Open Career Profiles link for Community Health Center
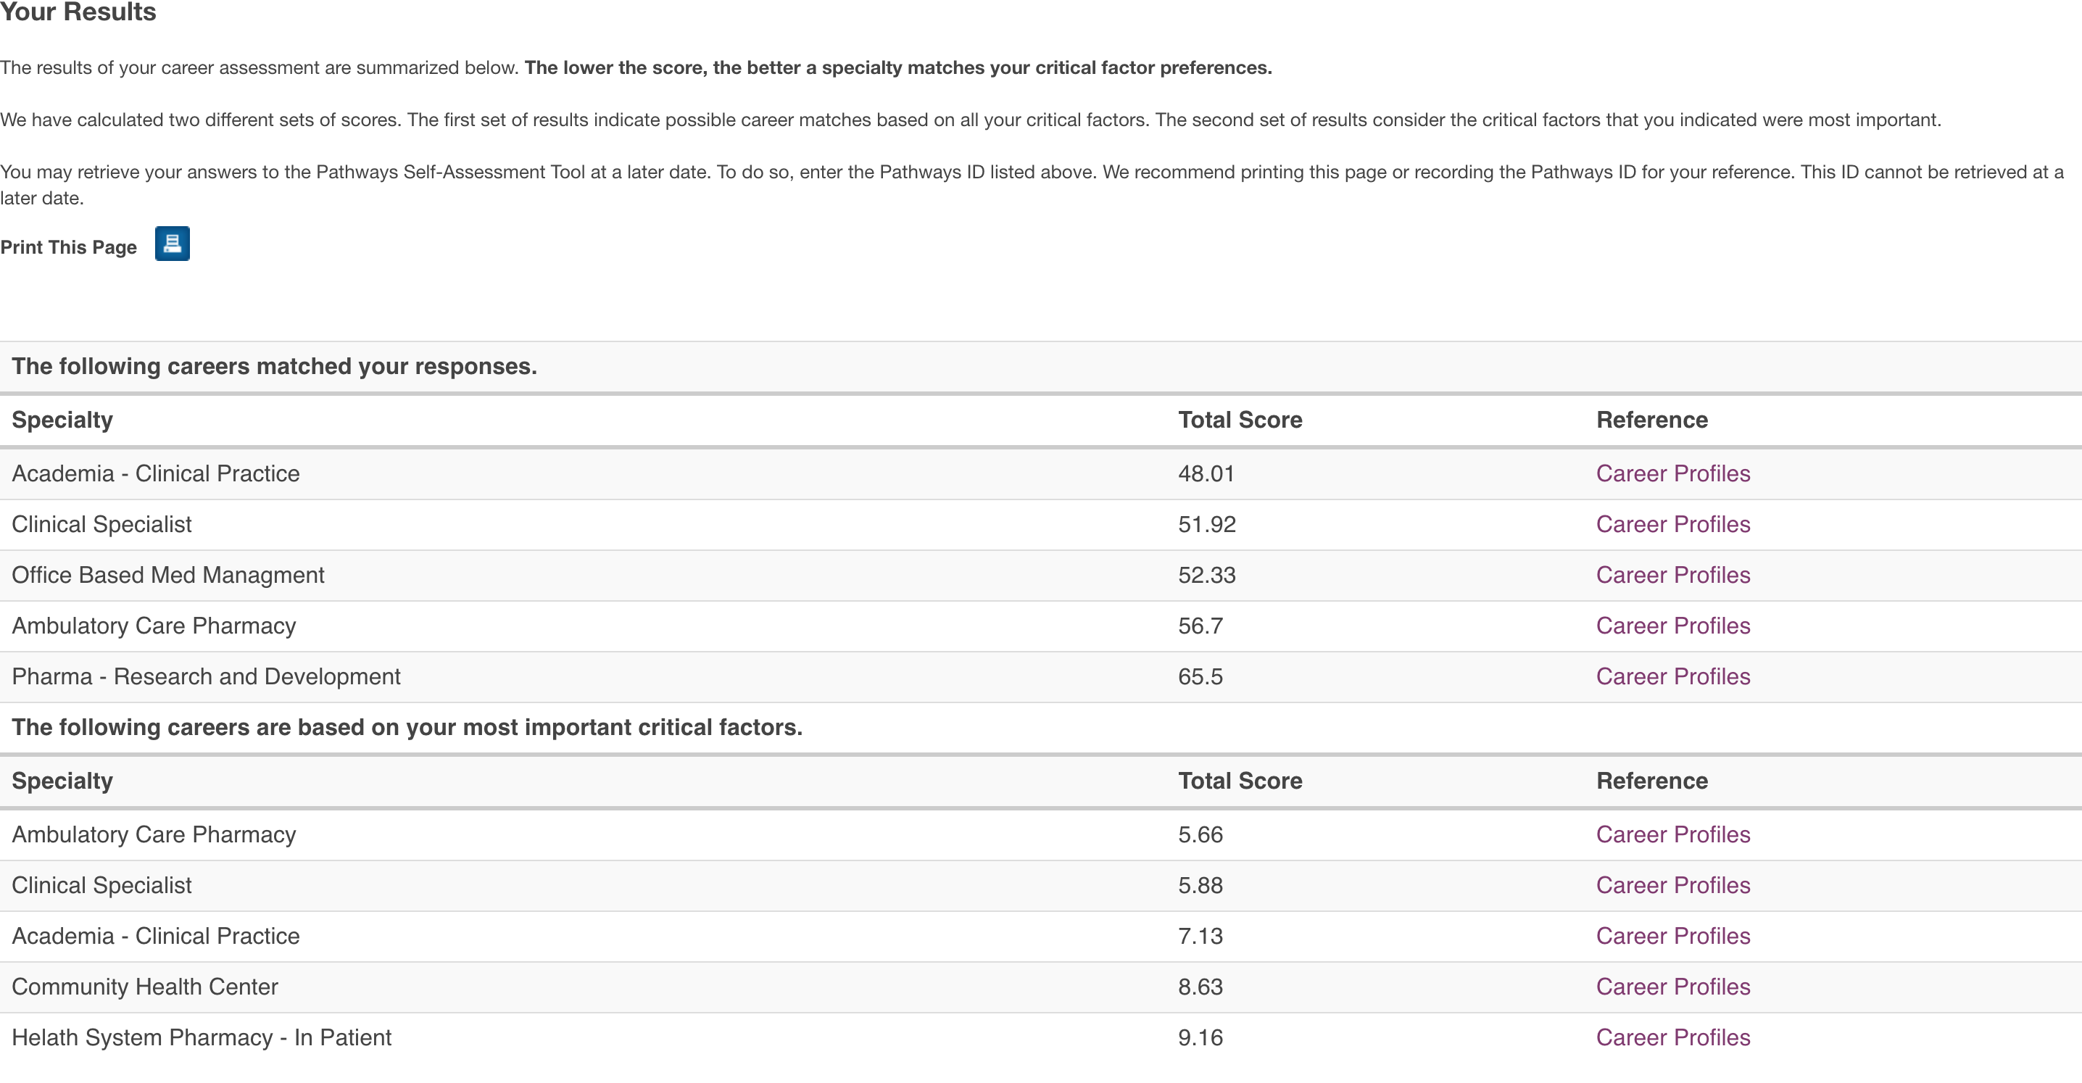2082x1083 pixels. click(x=1672, y=987)
